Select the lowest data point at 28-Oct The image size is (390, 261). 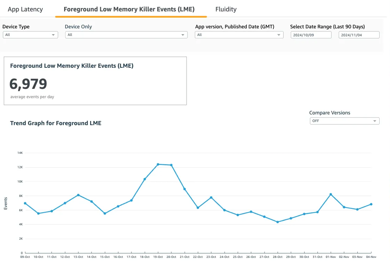point(278,222)
